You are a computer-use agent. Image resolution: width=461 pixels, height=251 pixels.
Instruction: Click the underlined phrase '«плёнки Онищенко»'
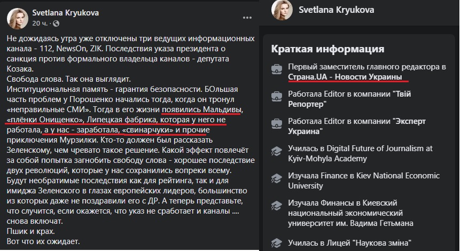pos(45,120)
